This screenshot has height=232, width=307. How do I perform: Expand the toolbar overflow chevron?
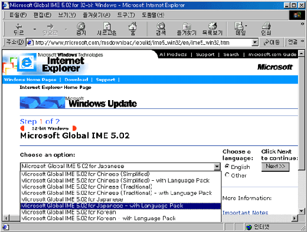(302, 24)
